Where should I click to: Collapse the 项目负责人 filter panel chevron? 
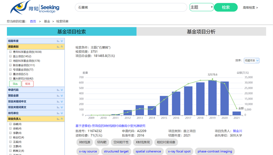[x=62, y=119]
